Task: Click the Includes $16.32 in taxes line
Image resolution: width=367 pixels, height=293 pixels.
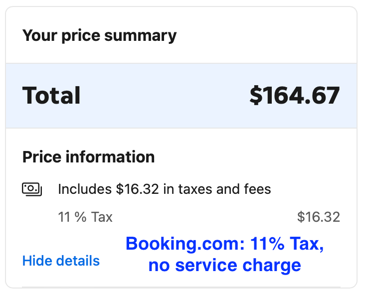Action: (164, 189)
